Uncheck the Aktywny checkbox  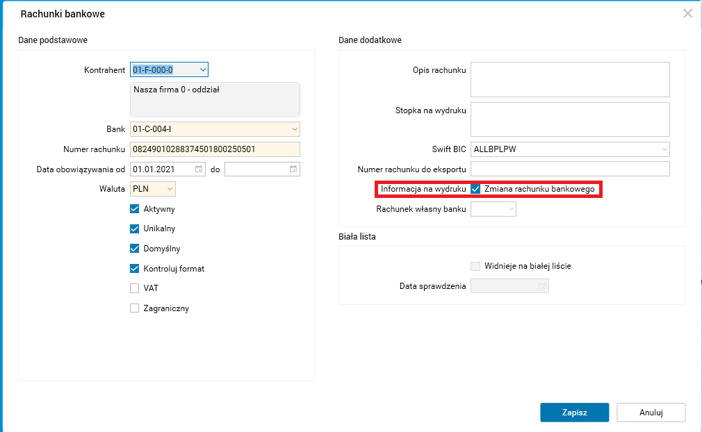click(135, 209)
